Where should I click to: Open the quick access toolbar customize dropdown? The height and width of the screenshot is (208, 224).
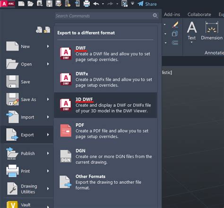(132, 3)
